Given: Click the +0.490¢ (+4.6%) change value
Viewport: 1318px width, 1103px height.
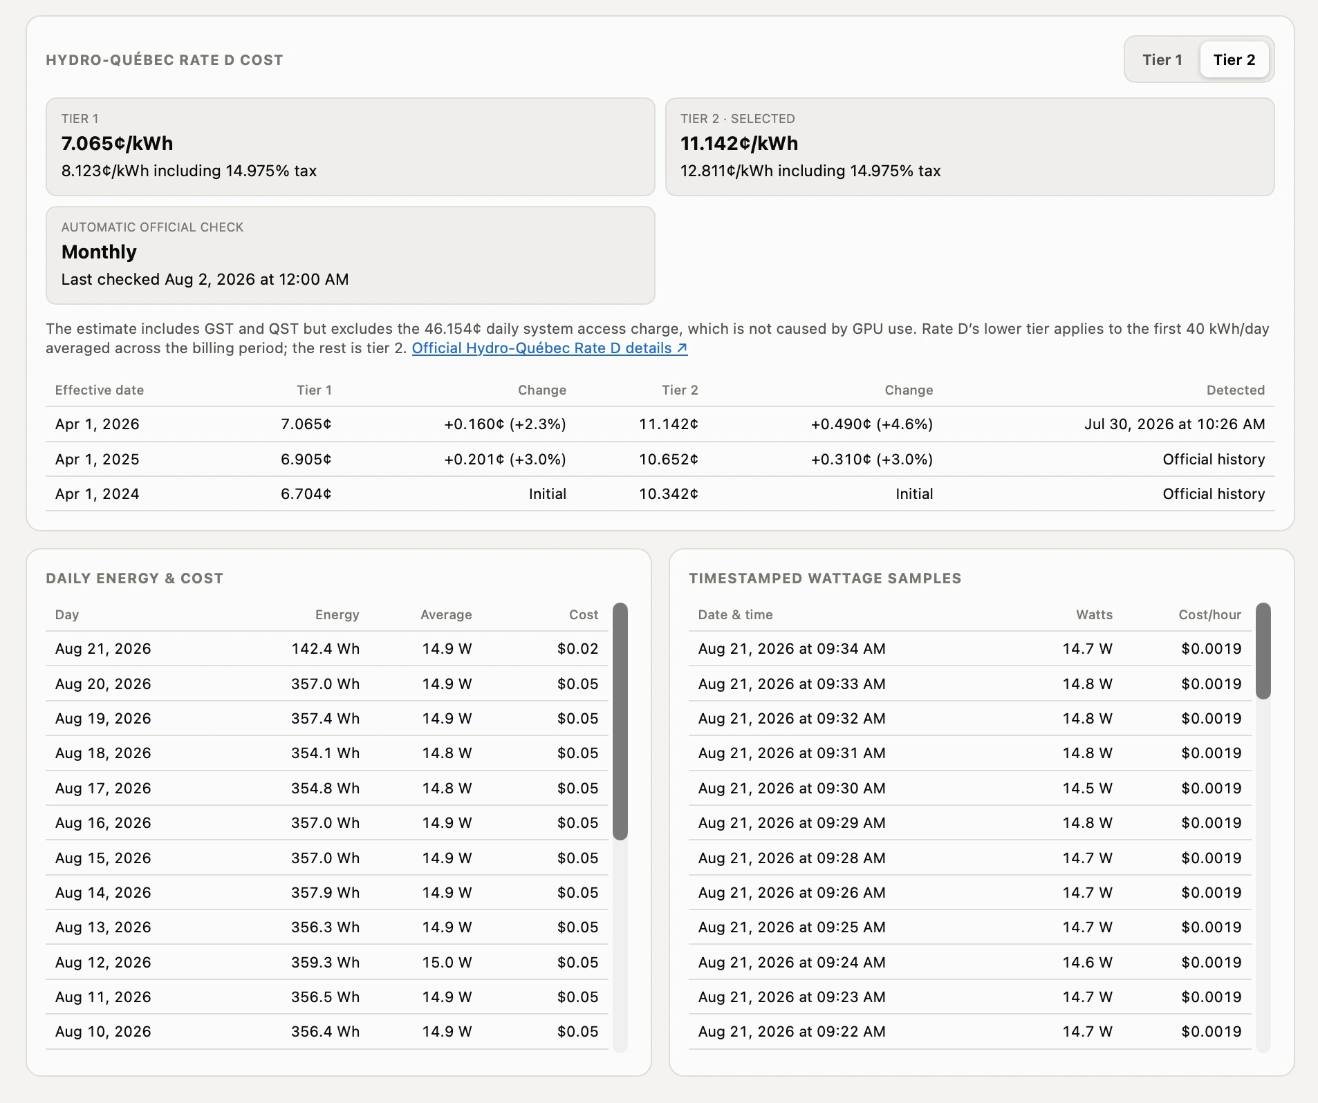Looking at the screenshot, I should coord(872,424).
